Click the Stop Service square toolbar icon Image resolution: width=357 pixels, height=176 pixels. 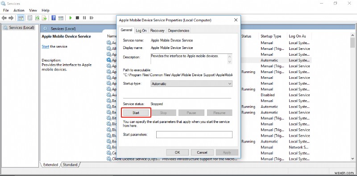click(x=77, y=18)
